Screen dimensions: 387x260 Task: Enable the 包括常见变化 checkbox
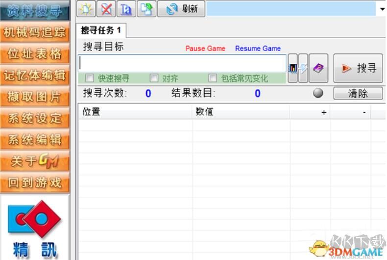tap(213, 78)
